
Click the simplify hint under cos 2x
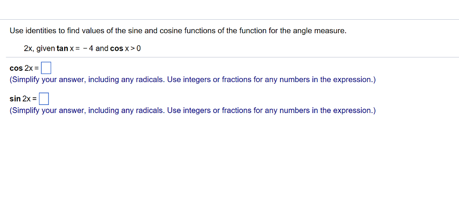(193, 80)
